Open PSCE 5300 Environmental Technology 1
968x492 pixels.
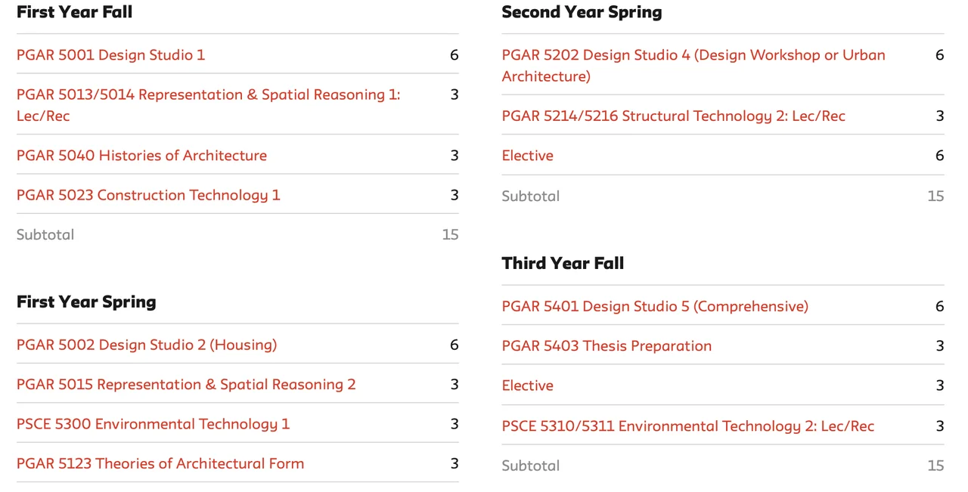pos(153,424)
